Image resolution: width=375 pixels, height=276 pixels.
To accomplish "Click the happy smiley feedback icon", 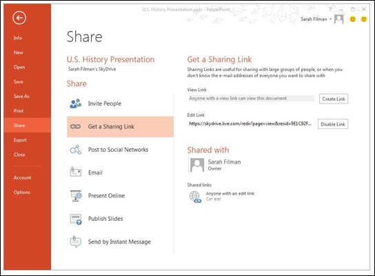I will click(x=353, y=19).
